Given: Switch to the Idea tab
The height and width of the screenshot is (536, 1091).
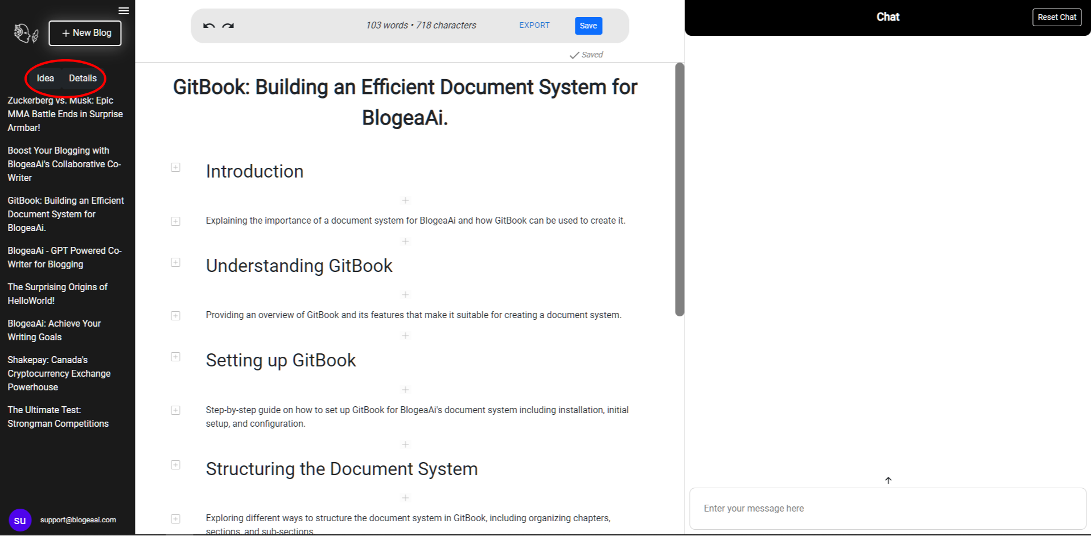Looking at the screenshot, I should [46, 79].
